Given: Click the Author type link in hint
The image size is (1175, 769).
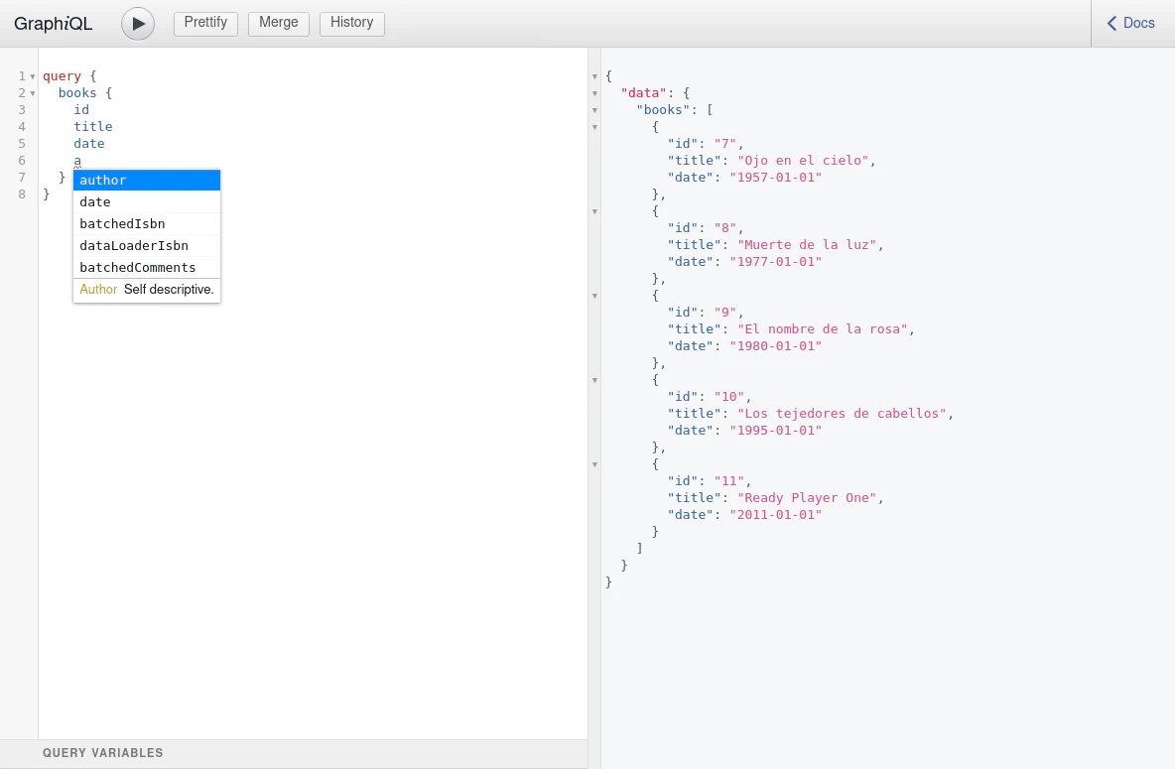Looking at the screenshot, I should (x=98, y=290).
